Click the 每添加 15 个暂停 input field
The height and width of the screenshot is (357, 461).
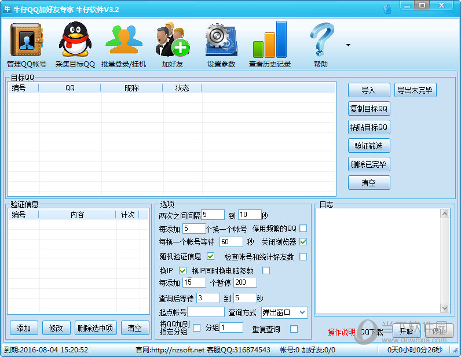coord(194,282)
